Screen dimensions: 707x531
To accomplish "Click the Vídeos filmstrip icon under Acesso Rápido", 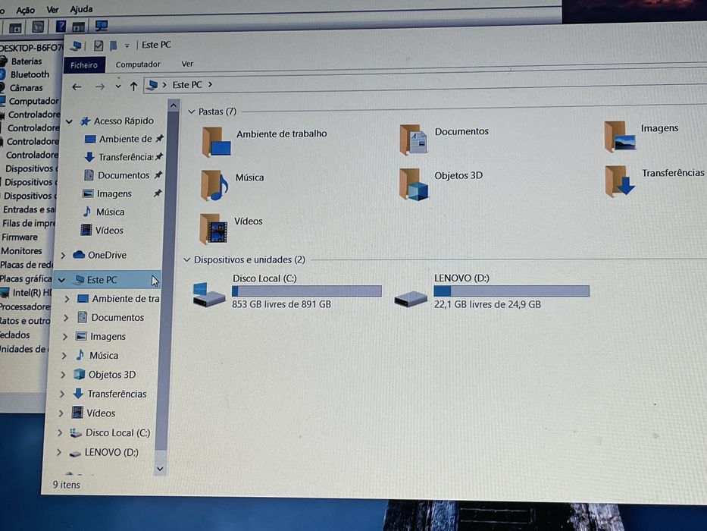I will pos(86,230).
